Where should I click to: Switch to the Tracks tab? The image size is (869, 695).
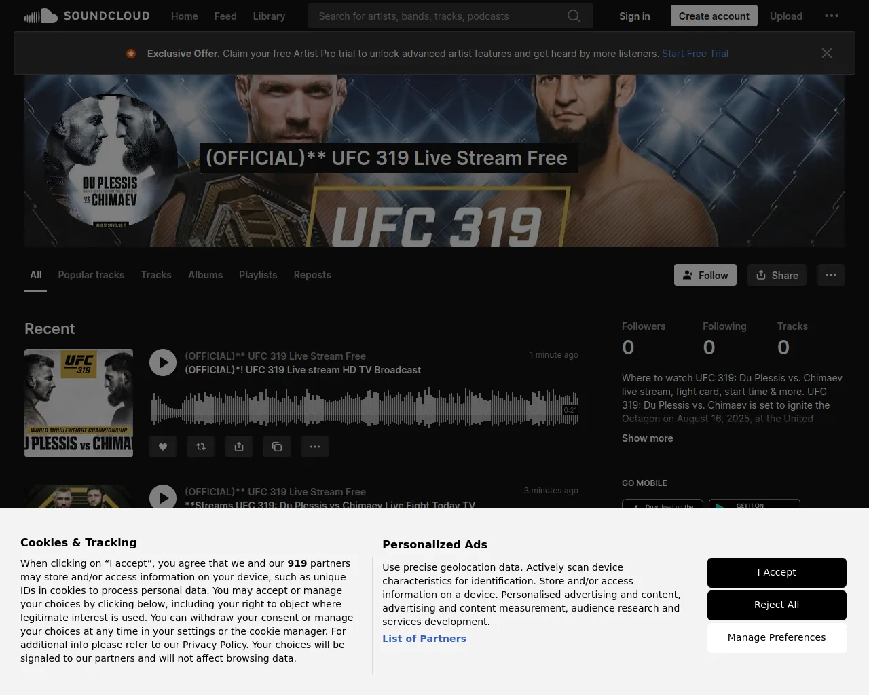[156, 275]
